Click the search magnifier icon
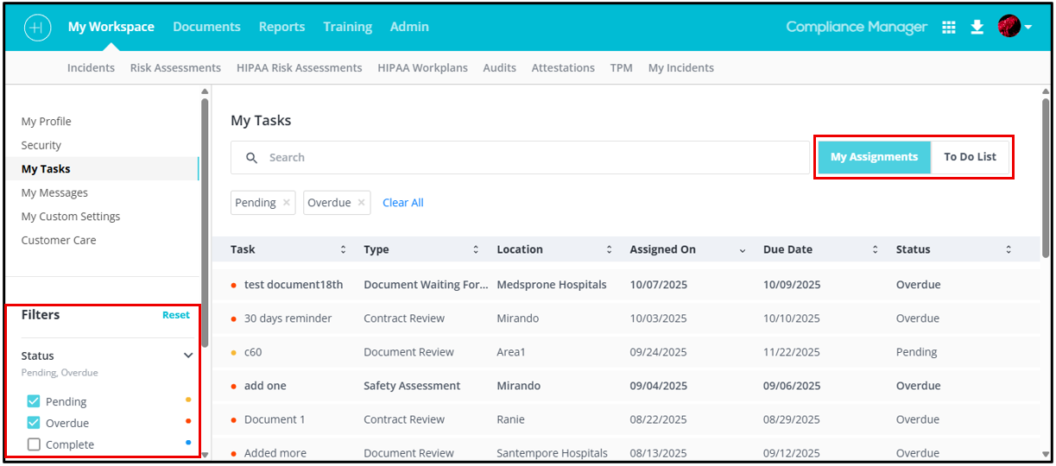This screenshot has height=466, width=1056. [x=252, y=158]
